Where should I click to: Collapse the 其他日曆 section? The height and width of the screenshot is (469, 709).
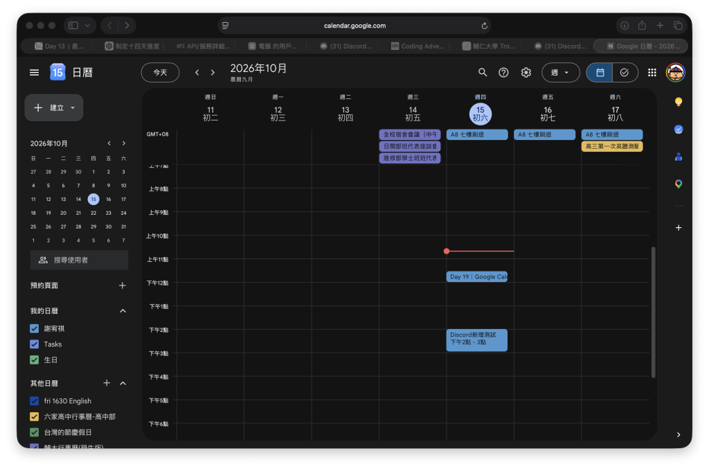coord(123,383)
